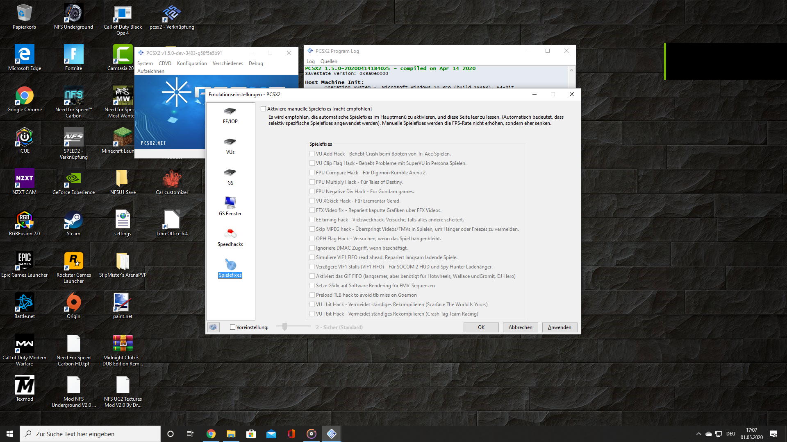
Task: Open the Debug menu in PCSX2
Action: tap(256, 63)
